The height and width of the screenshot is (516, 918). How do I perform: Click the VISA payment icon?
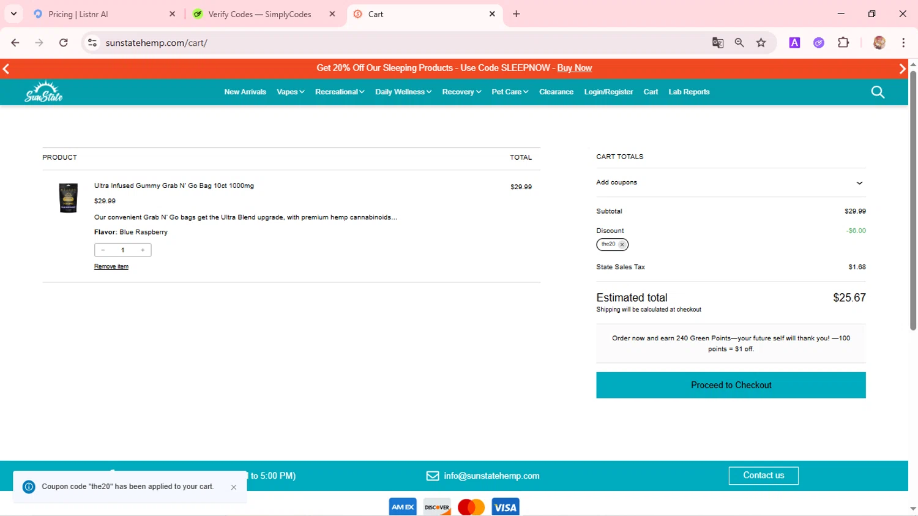coord(506,507)
